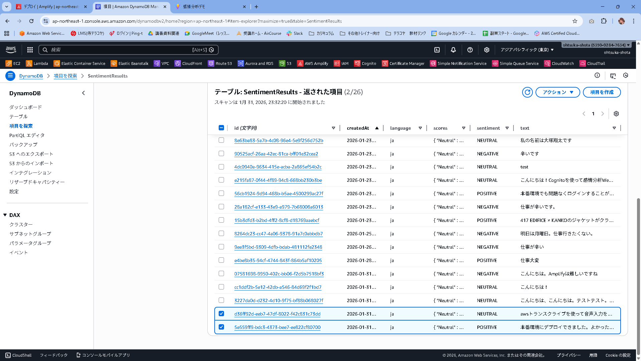Collapse the DynamoDB side navigation panel
Viewport: 641px width, 361px height.
point(83,93)
